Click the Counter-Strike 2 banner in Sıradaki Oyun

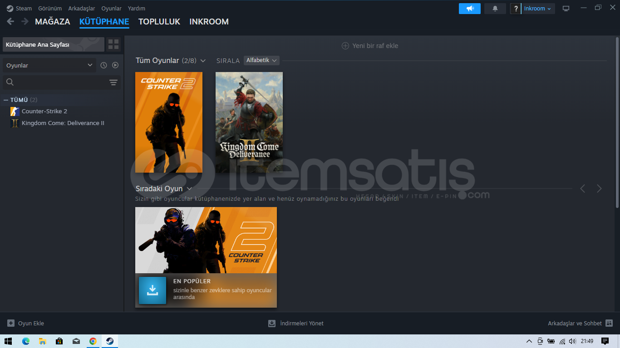click(206, 240)
